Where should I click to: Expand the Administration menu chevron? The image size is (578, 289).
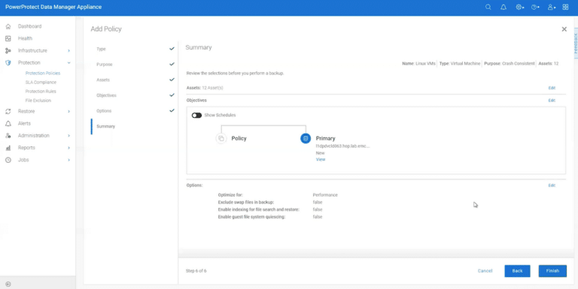[69, 136]
